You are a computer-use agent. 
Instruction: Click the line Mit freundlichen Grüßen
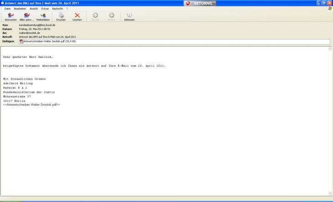click(25, 79)
